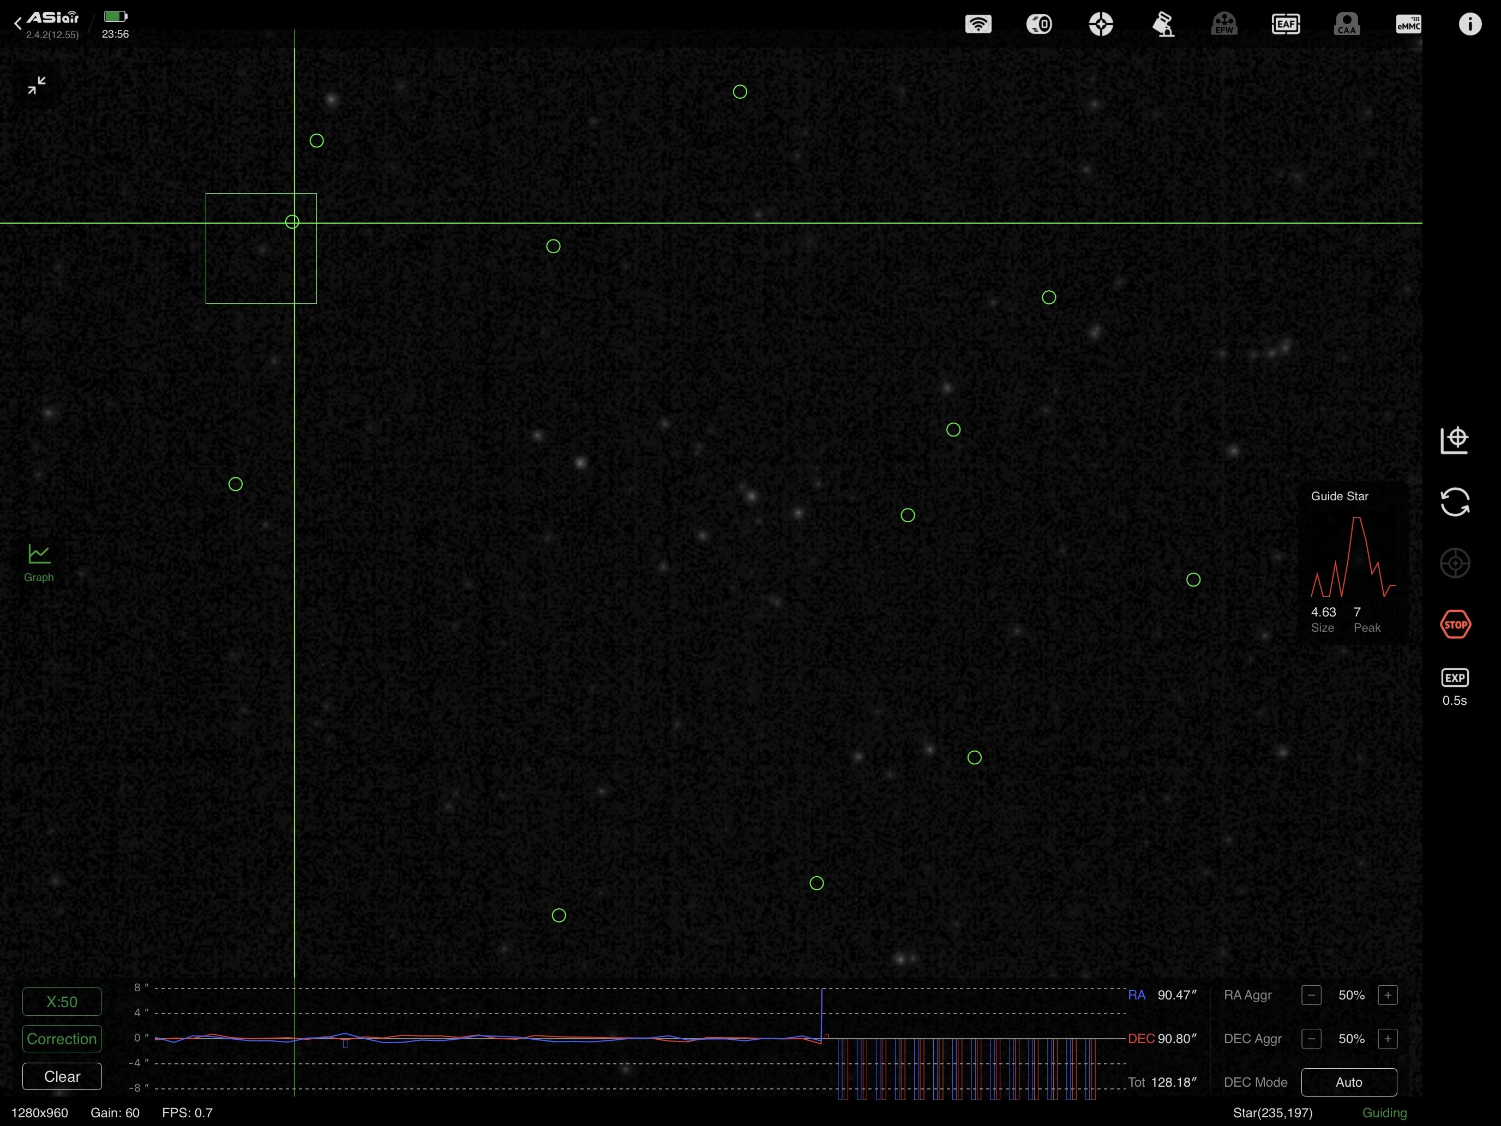Click the loop refresh exposure icon
This screenshot has height=1126, width=1501.
(1454, 502)
